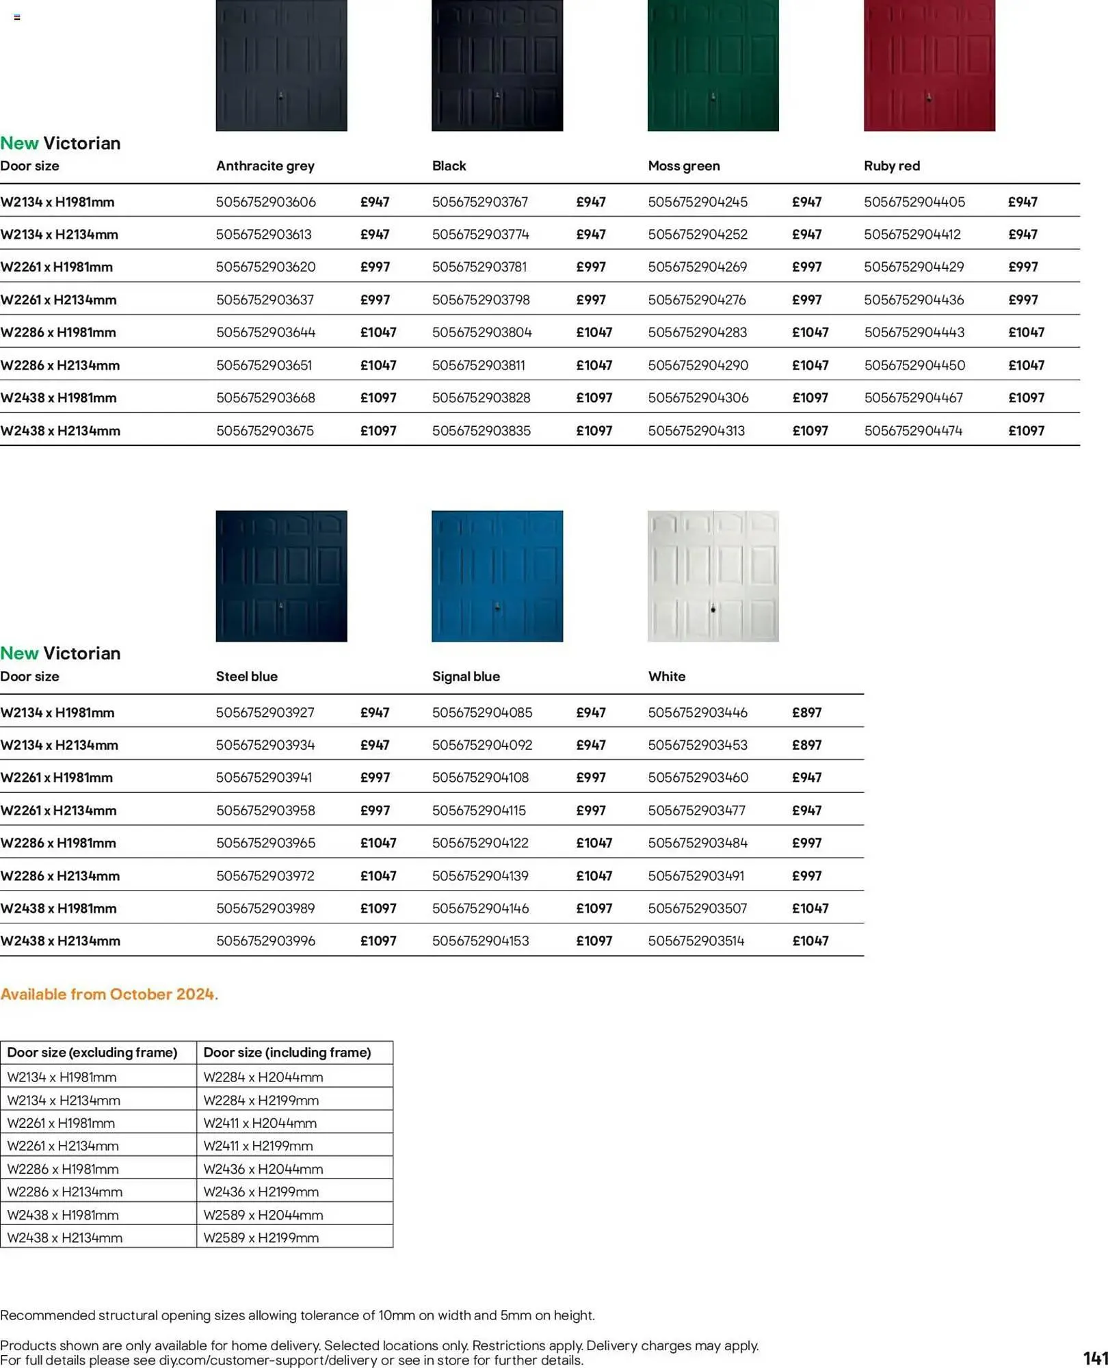Click the White door thumbnail
1108x1368 pixels.
[713, 577]
